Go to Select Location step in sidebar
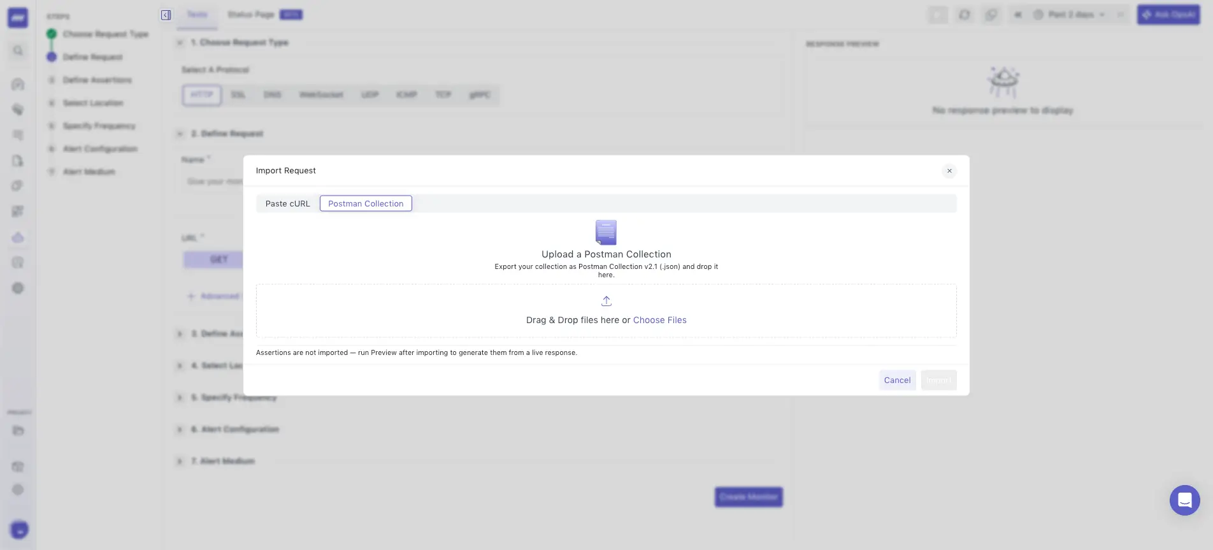The image size is (1213, 550). (x=93, y=103)
